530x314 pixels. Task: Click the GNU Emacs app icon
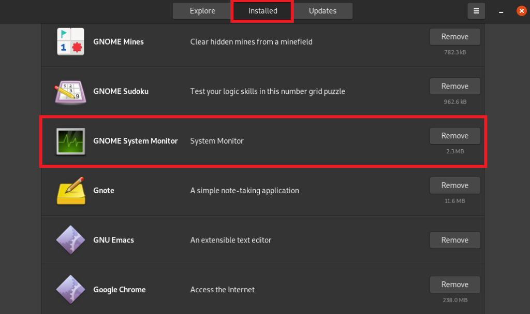[70, 240]
